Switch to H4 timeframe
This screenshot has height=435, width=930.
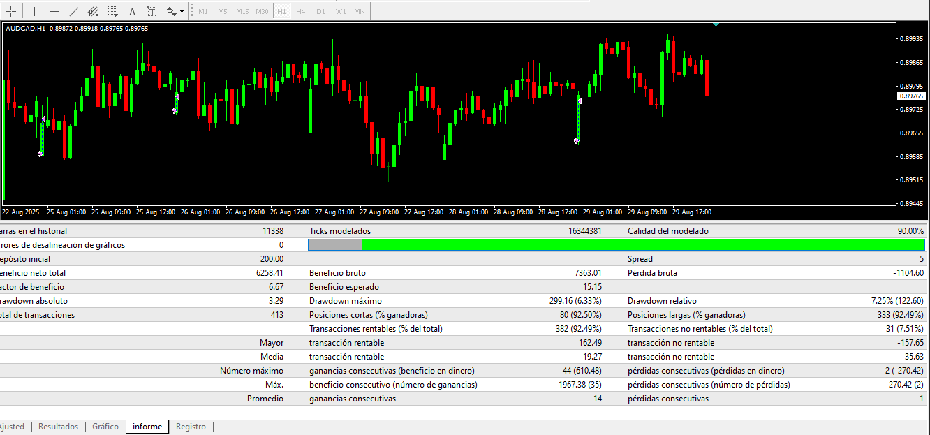(x=300, y=11)
